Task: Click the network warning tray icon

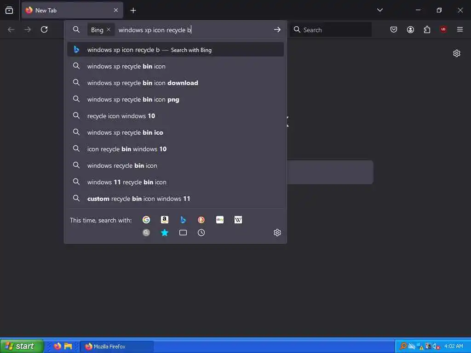Action: tap(420, 347)
